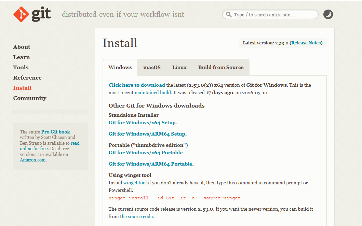Open the winget tool link

[135, 183]
